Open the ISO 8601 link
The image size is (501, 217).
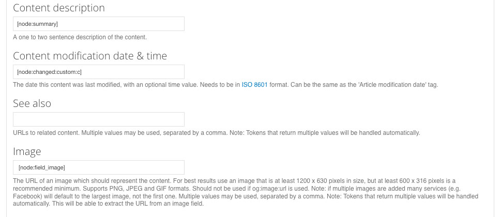pyautogui.click(x=254, y=85)
